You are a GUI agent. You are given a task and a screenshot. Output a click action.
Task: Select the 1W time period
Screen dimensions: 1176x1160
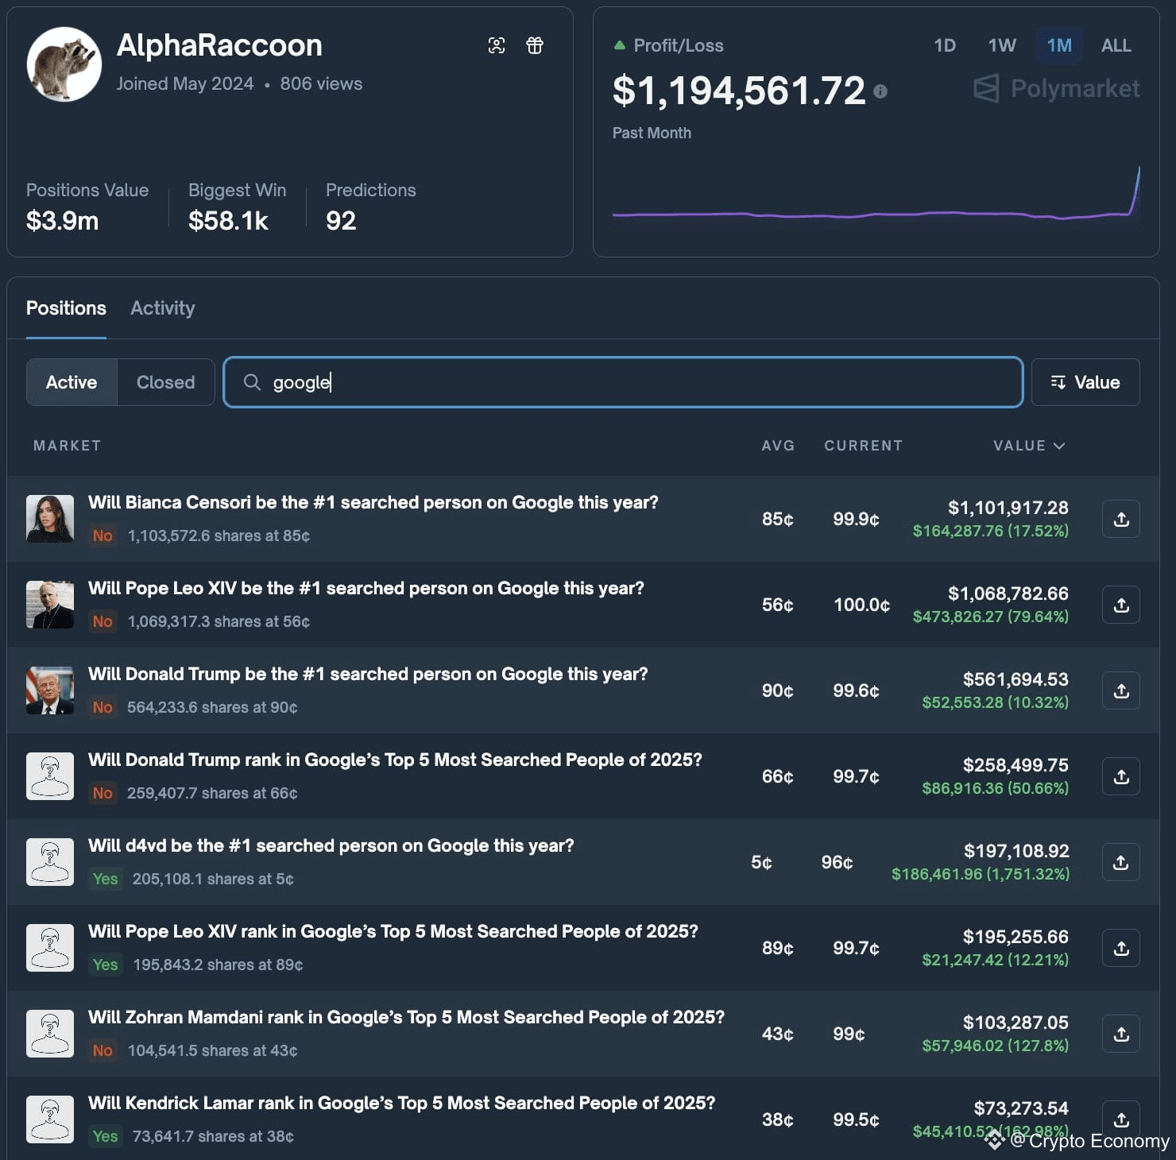point(1001,45)
